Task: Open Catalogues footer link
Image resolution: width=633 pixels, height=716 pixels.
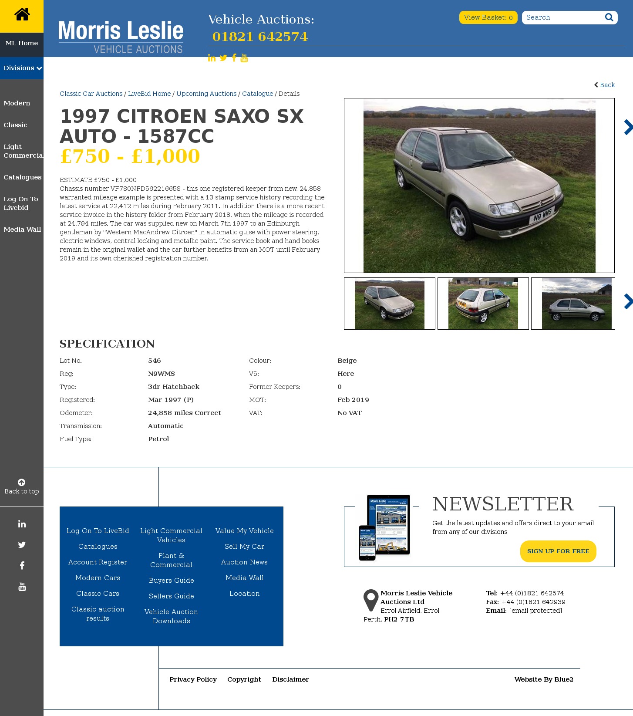Action: pos(98,547)
